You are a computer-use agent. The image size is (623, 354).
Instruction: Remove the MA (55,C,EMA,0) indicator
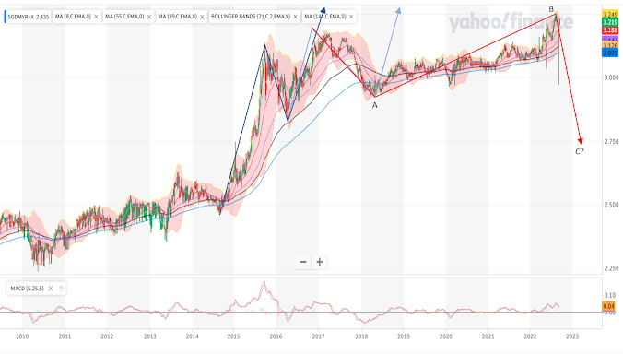[149, 17]
